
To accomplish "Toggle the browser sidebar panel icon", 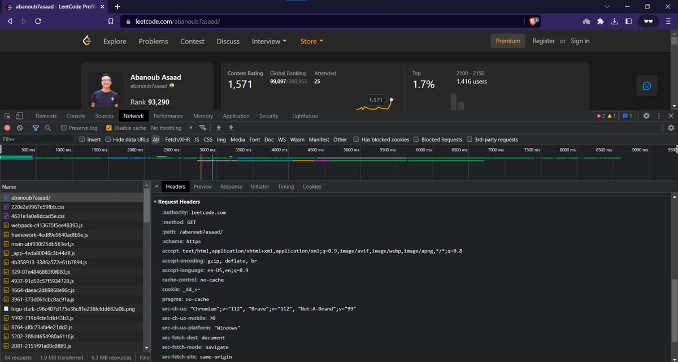I will [628, 21].
